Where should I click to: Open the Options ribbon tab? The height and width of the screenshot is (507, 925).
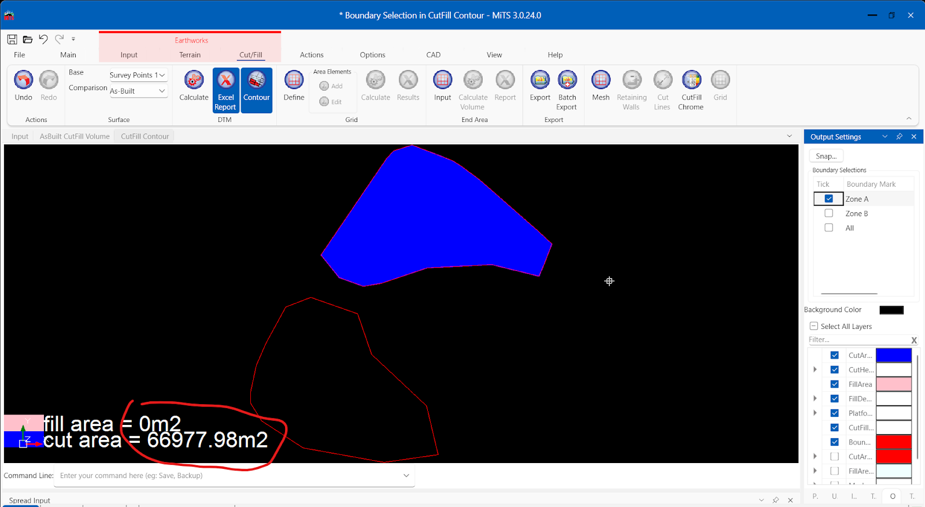coord(372,55)
